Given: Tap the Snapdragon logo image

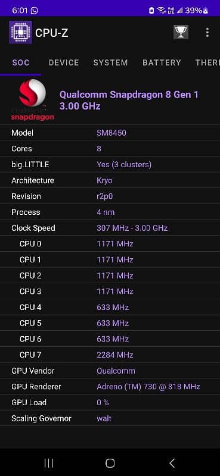Looking at the screenshot, I should click(x=33, y=100).
